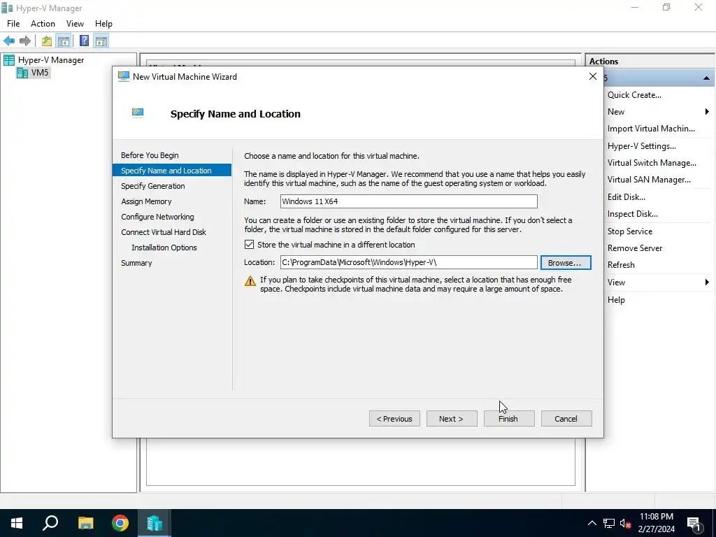
Task: Click the Forward arrow toolbar icon
Action: (25, 41)
